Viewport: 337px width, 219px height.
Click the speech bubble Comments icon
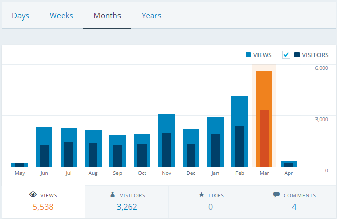pyautogui.click(x=276, y=195)
